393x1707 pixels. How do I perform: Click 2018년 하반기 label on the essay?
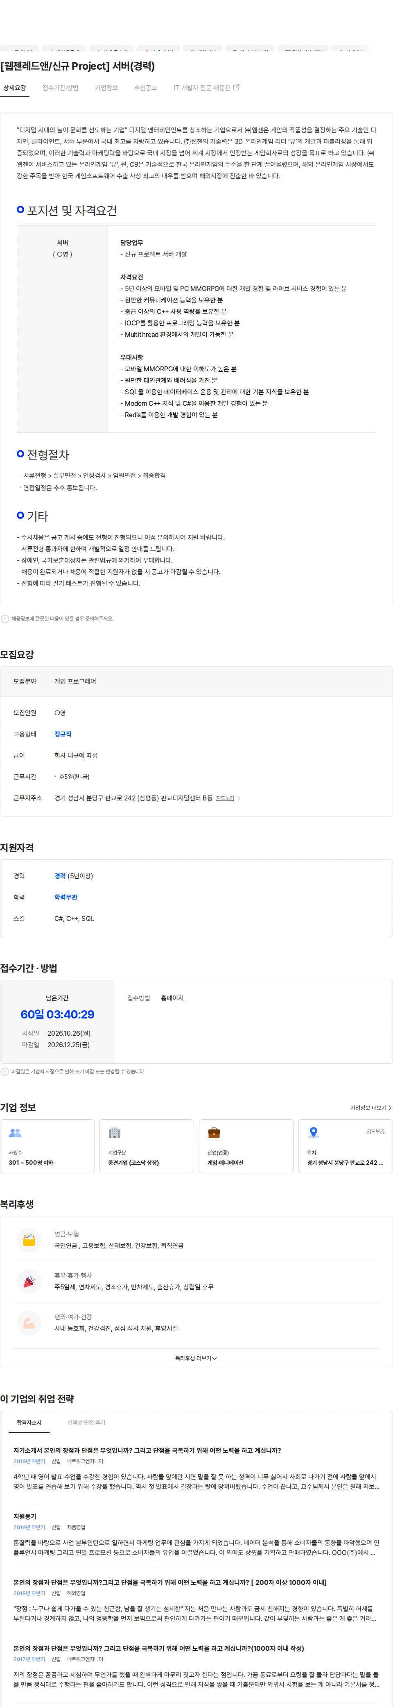pos(29,1594)
